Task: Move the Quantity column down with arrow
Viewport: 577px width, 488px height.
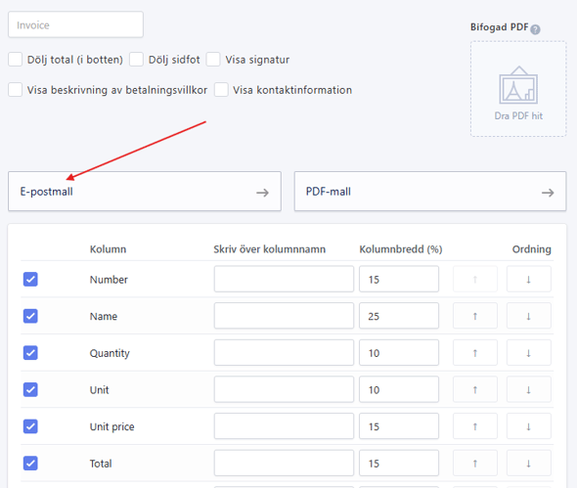Action: [x=528, y=353]
